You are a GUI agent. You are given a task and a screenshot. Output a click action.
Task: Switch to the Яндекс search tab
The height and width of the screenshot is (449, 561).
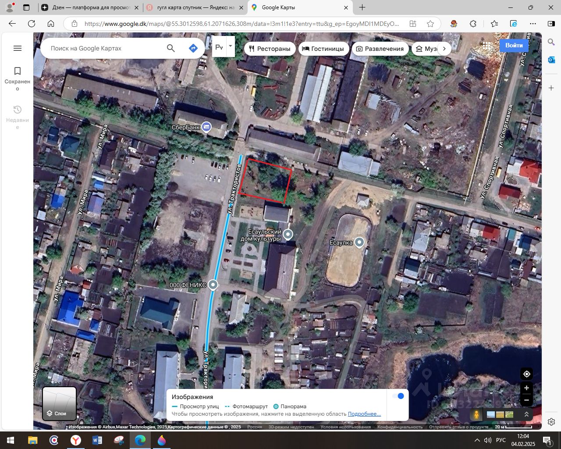tap(195, 7)
